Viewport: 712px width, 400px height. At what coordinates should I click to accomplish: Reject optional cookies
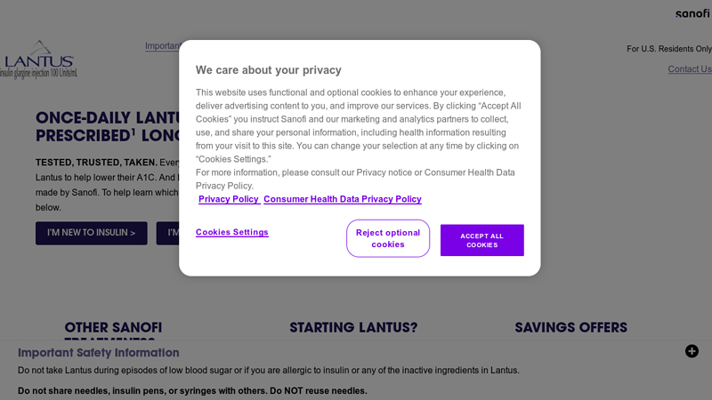(388, 238)
